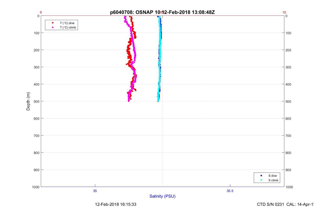The width and height of the screenshot is (314, 210).
Task: Click '500' on the left depth axis
Action: click(37, 101)
